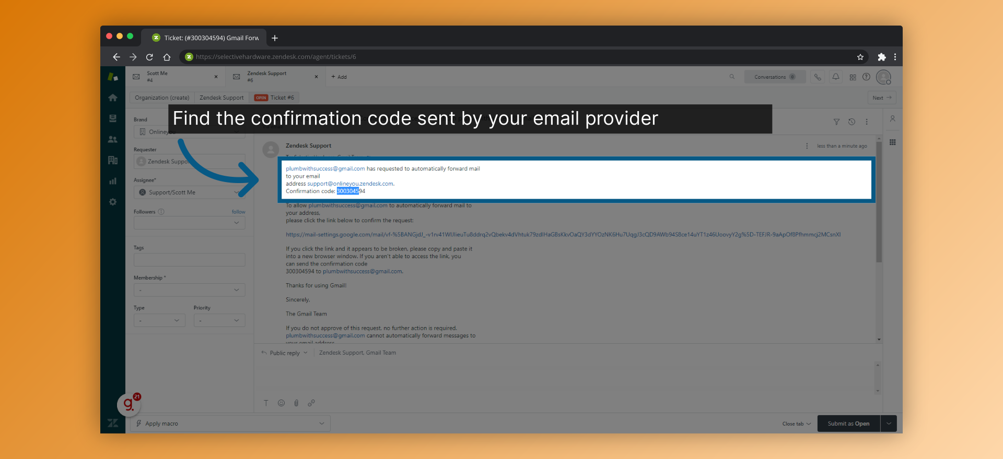Click the mail-settings.google.com confirmation link

coord(563,235)
